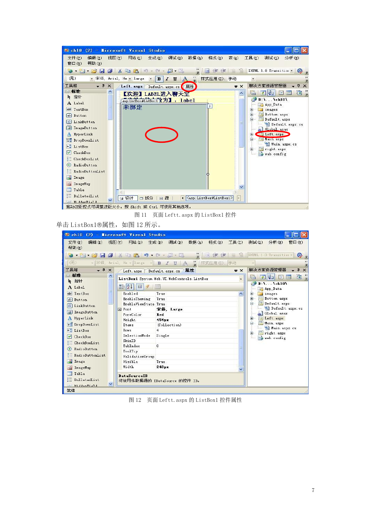The image size is (371, 525).
Task: Pin the 工具箱 panel in upper window
Action: point(103,86)
